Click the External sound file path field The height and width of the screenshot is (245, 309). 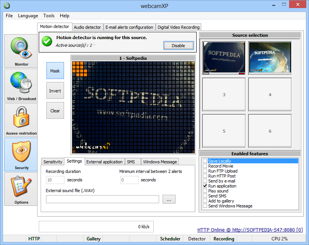click(x=102, y=199)
